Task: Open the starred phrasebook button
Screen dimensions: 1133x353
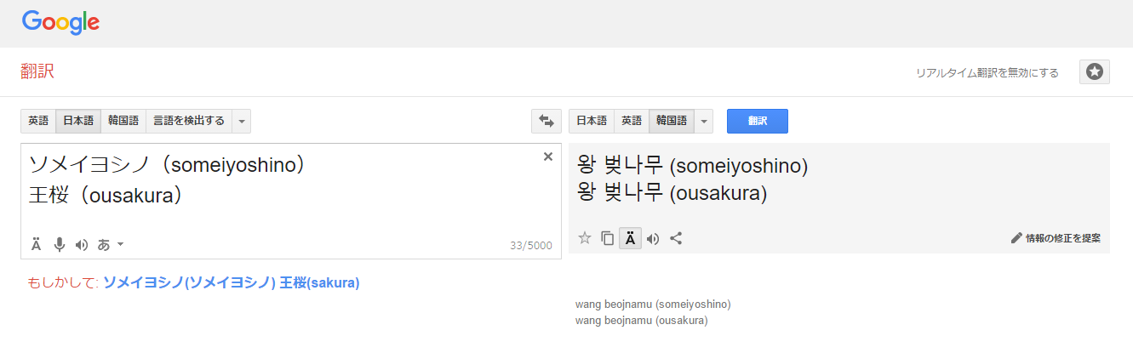Action: 1094,72
